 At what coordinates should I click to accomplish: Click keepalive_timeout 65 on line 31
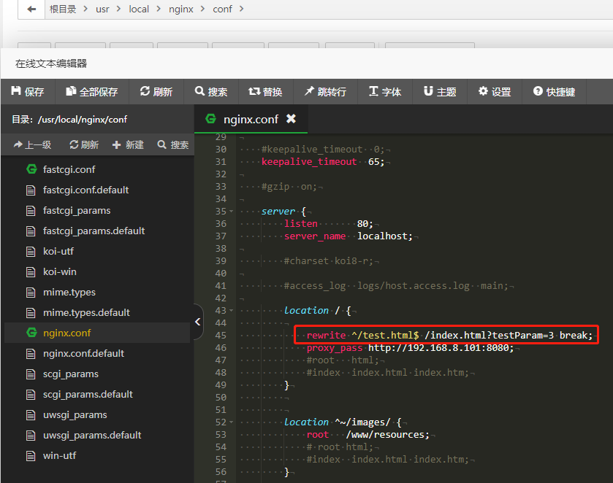[323, 162]
